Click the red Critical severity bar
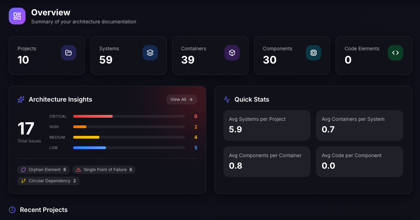420x220 pixels. 93,116
